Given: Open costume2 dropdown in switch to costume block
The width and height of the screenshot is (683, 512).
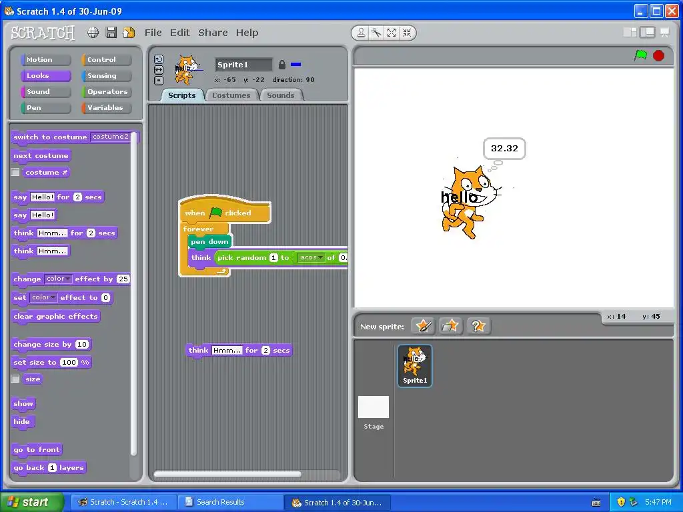Looking at the screenshot, I should pyautogui.click(x=111, y=137).
